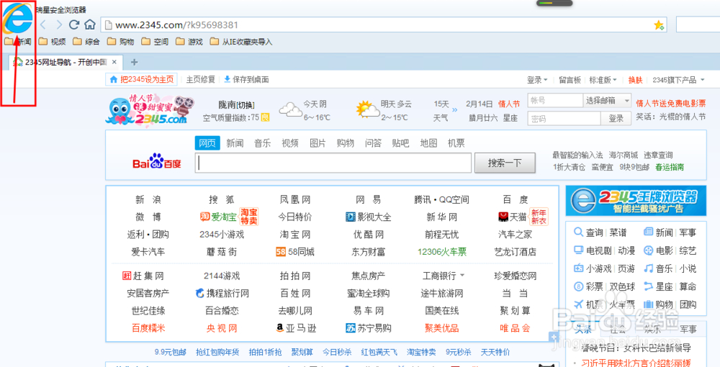
Task: Click the 登录 button beside password field
Action: point(616,118)
